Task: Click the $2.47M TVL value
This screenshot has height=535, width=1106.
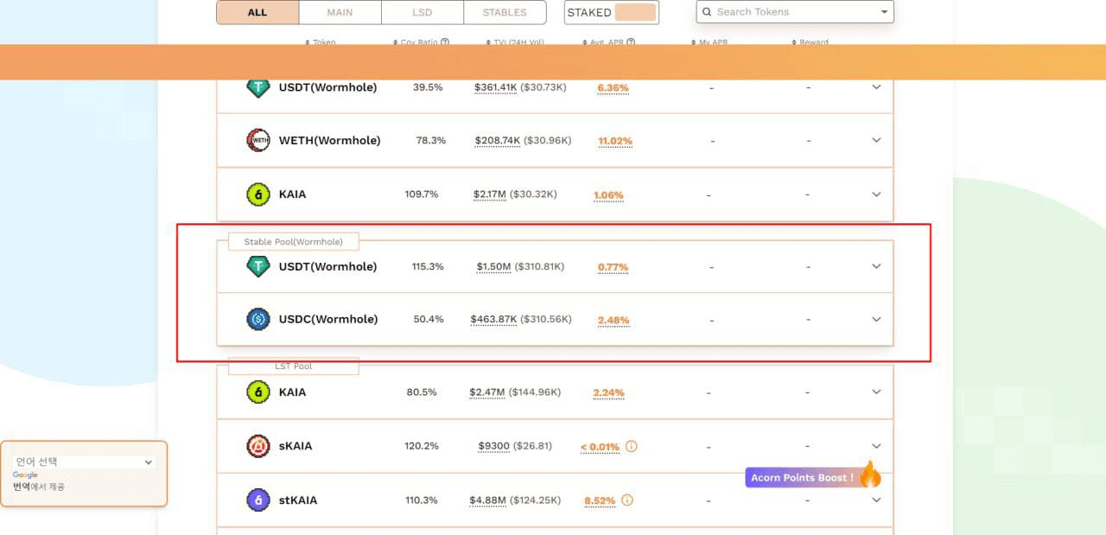Action: click(x=487, y=392)
